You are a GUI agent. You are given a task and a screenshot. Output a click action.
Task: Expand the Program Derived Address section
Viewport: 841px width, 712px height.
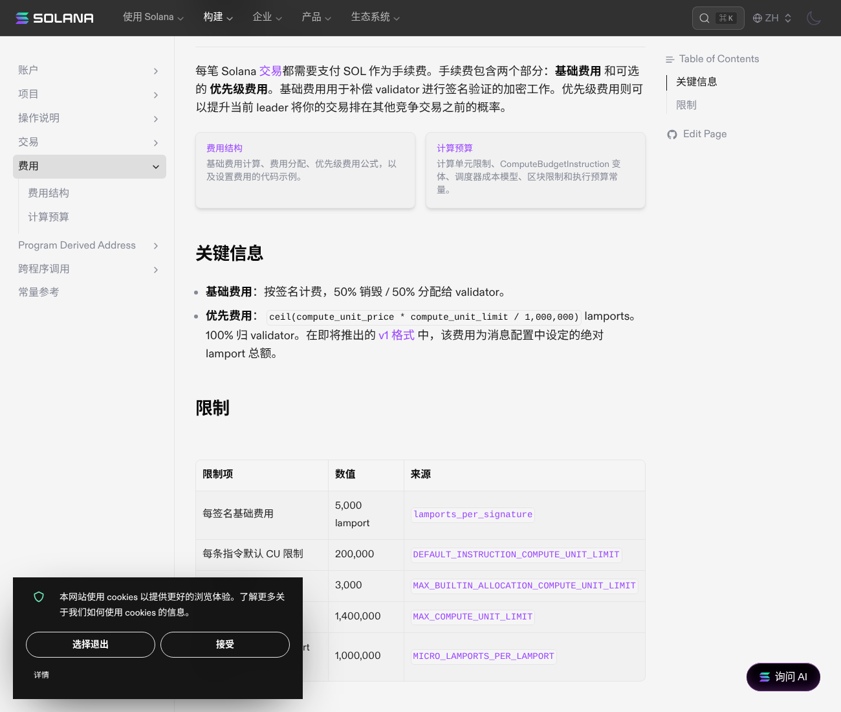click(89, 245)
